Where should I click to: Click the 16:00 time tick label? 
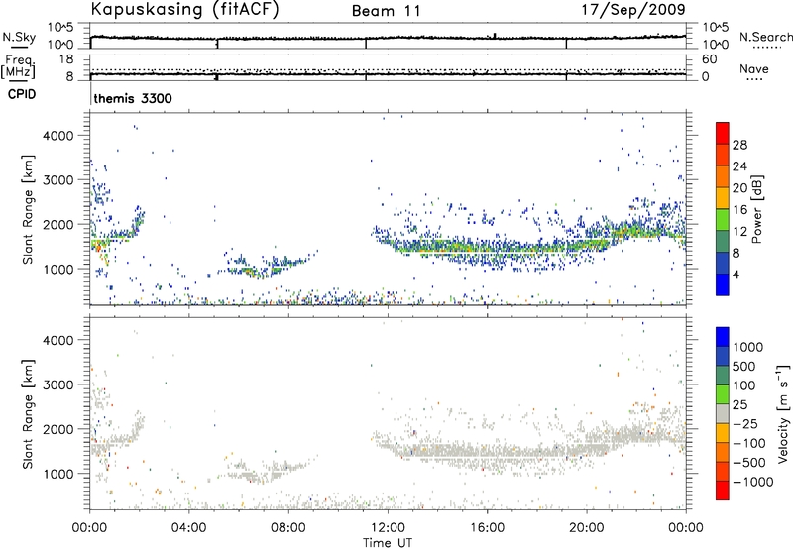(x=487, y=528)
